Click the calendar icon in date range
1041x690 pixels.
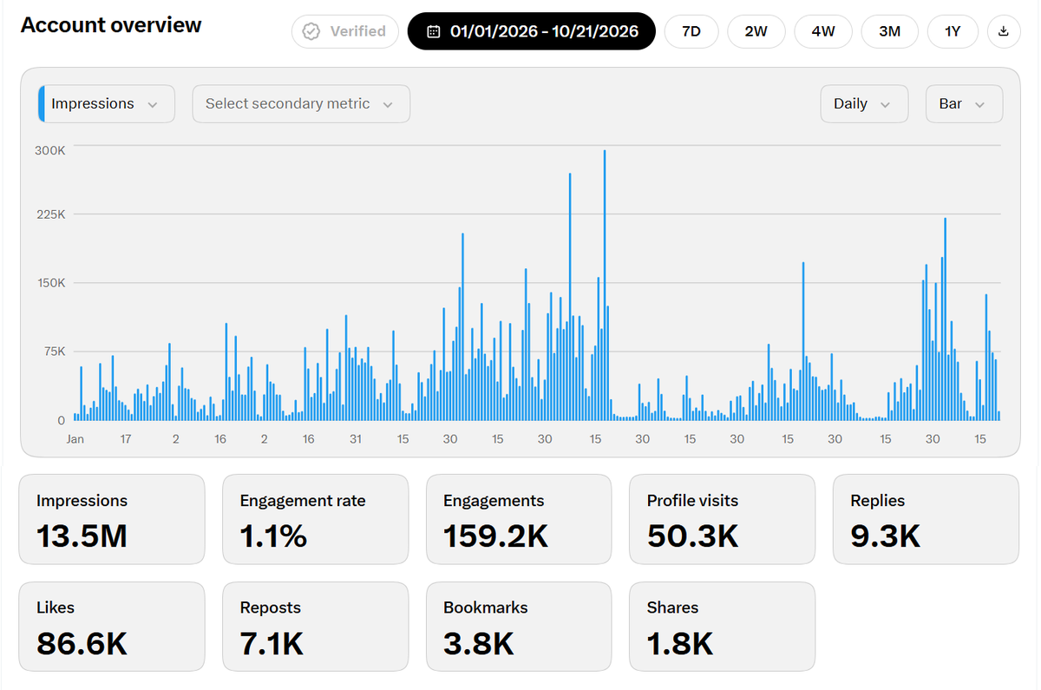point(435,32)
